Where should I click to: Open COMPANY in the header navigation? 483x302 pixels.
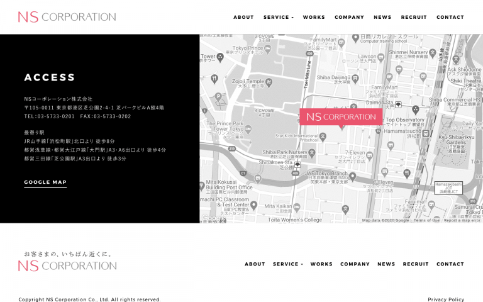pos(349,17)
